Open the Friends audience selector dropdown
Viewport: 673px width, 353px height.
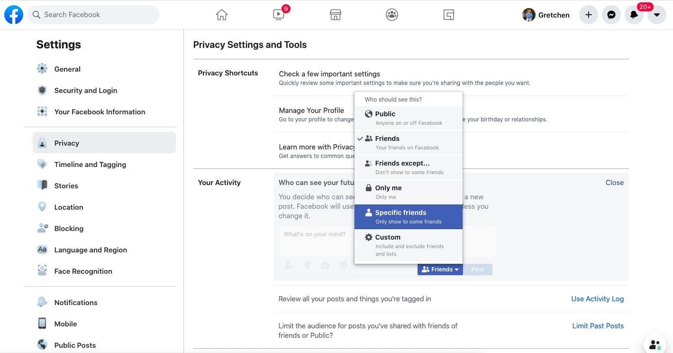pyautogui.click(x=440, y=269)
